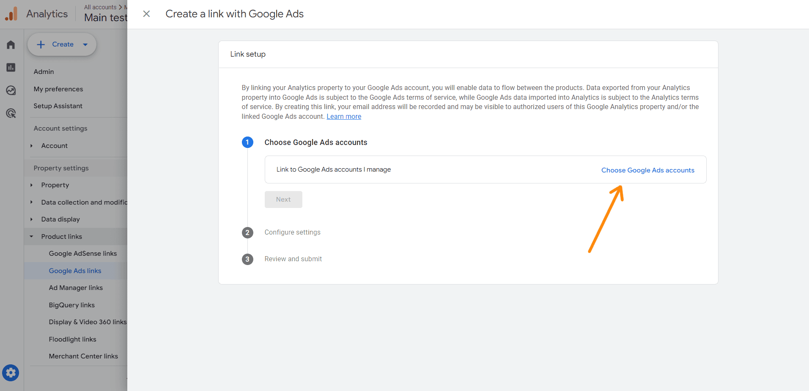Screen dimensions: 809x391
Task: Open Setup Assistant
Action: (58, 106)
